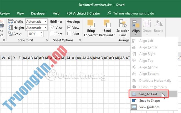Uncheck Headings View checkbox
Image resolution: width=181 pixels, height=113 pixels.
click(x=69, y=28)
